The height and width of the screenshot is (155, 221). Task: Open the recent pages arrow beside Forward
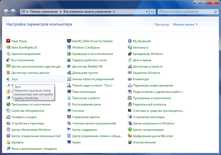point(18,12)
